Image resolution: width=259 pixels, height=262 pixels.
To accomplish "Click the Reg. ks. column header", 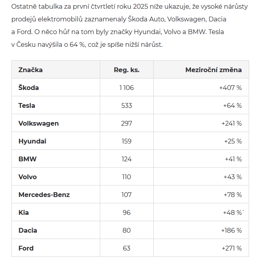I will (x=127, y=70).
